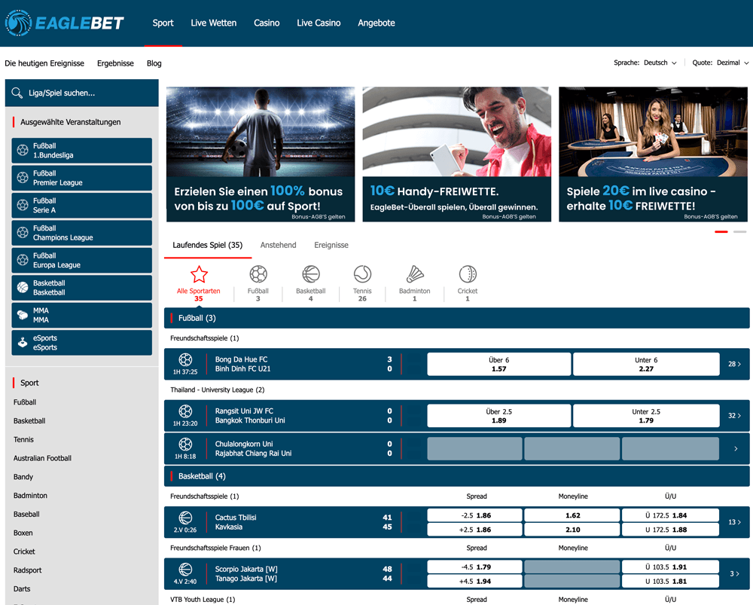
Task: Click eSports joystick icon in featured events
Action: pyautogui.click(x=23, y=342)
